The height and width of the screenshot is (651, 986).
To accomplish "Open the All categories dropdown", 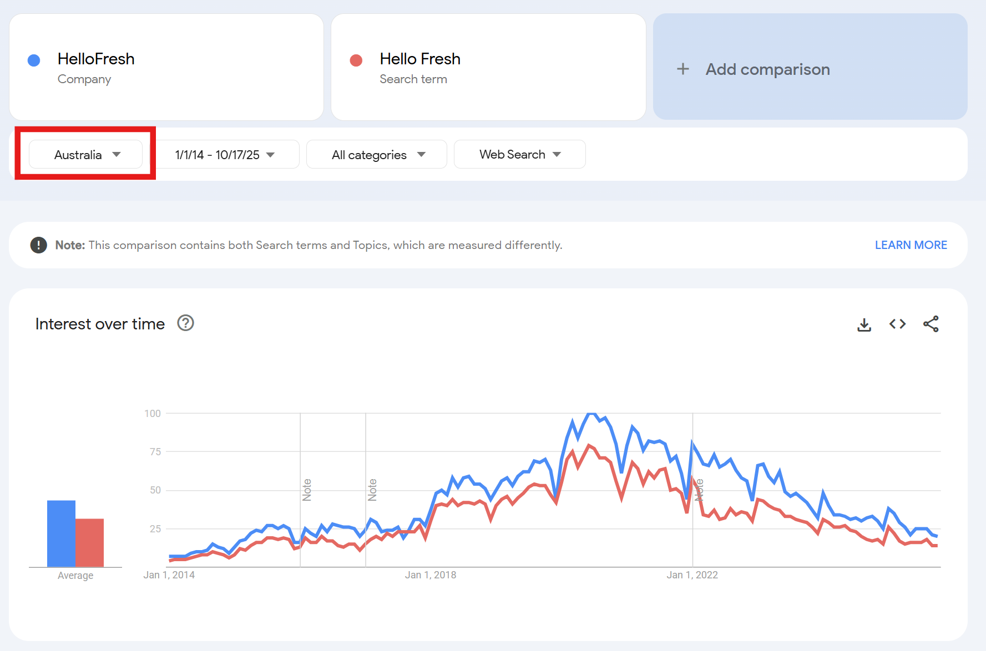I will (x=377, y=154).
